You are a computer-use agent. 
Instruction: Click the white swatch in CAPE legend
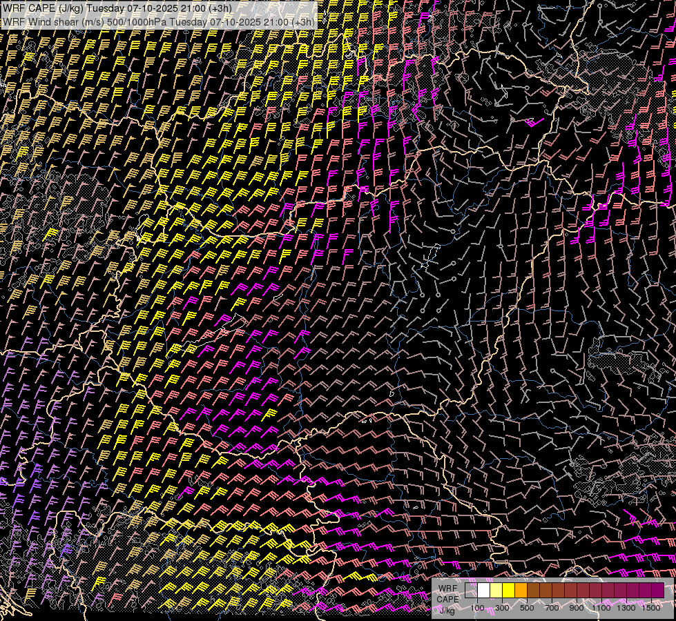[484, 591]
